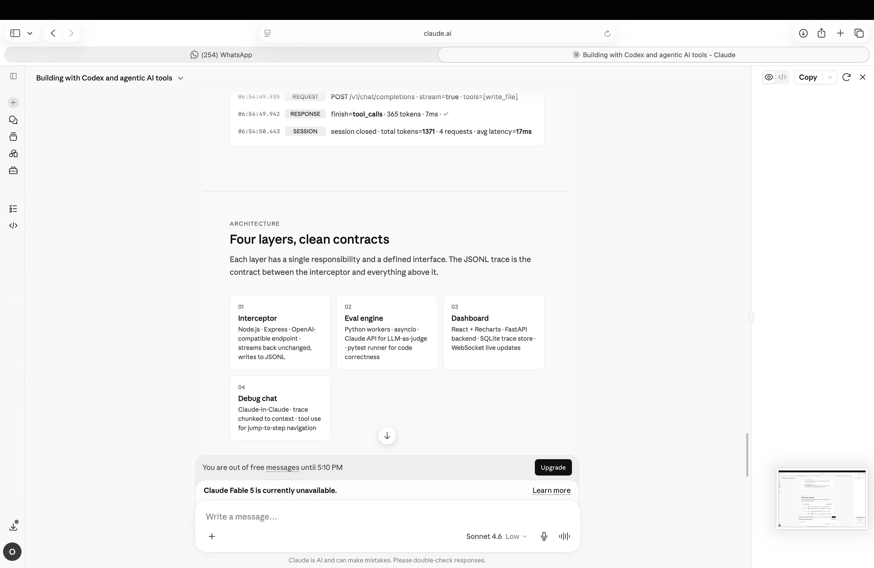Switch to the WhatsApp tab
The image size is (874, 568).
221,55
